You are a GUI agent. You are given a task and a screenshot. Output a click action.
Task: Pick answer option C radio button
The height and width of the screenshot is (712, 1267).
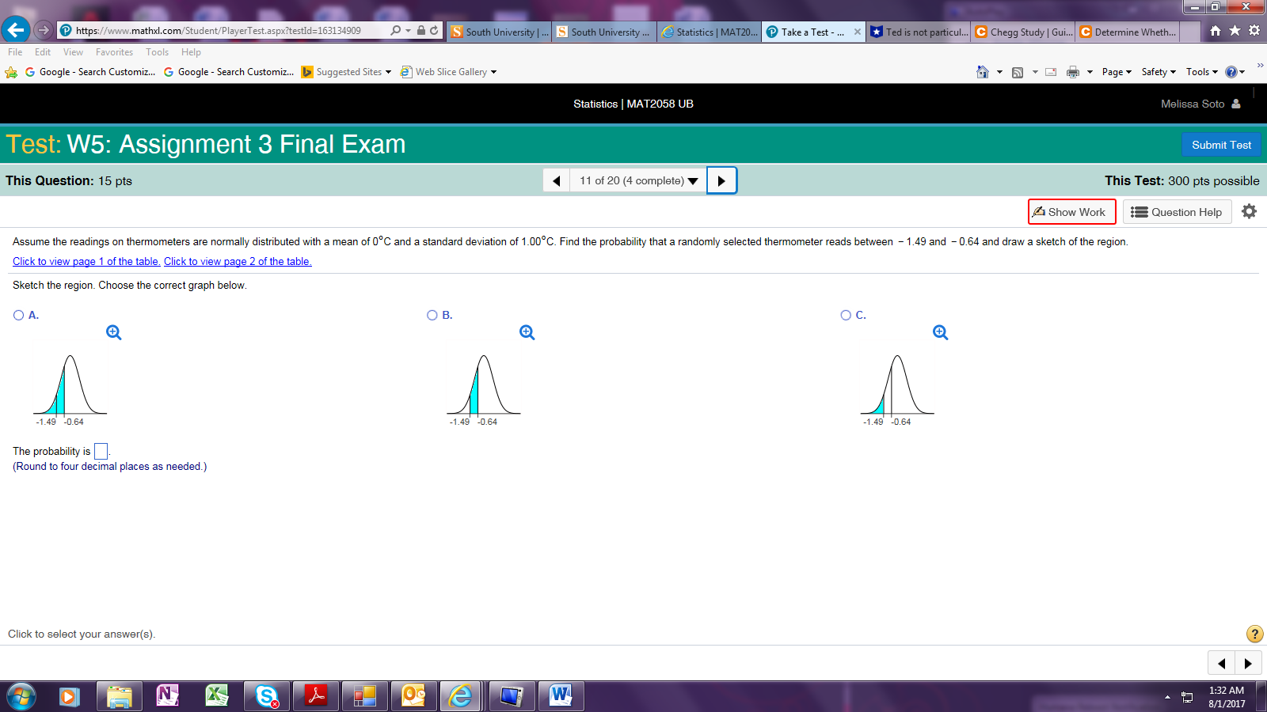coord(846,315)
